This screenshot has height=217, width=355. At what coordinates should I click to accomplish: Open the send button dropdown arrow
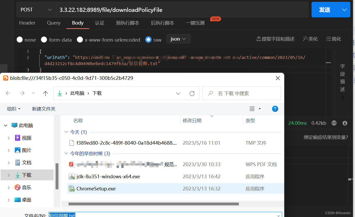click(x=344, y=10)
